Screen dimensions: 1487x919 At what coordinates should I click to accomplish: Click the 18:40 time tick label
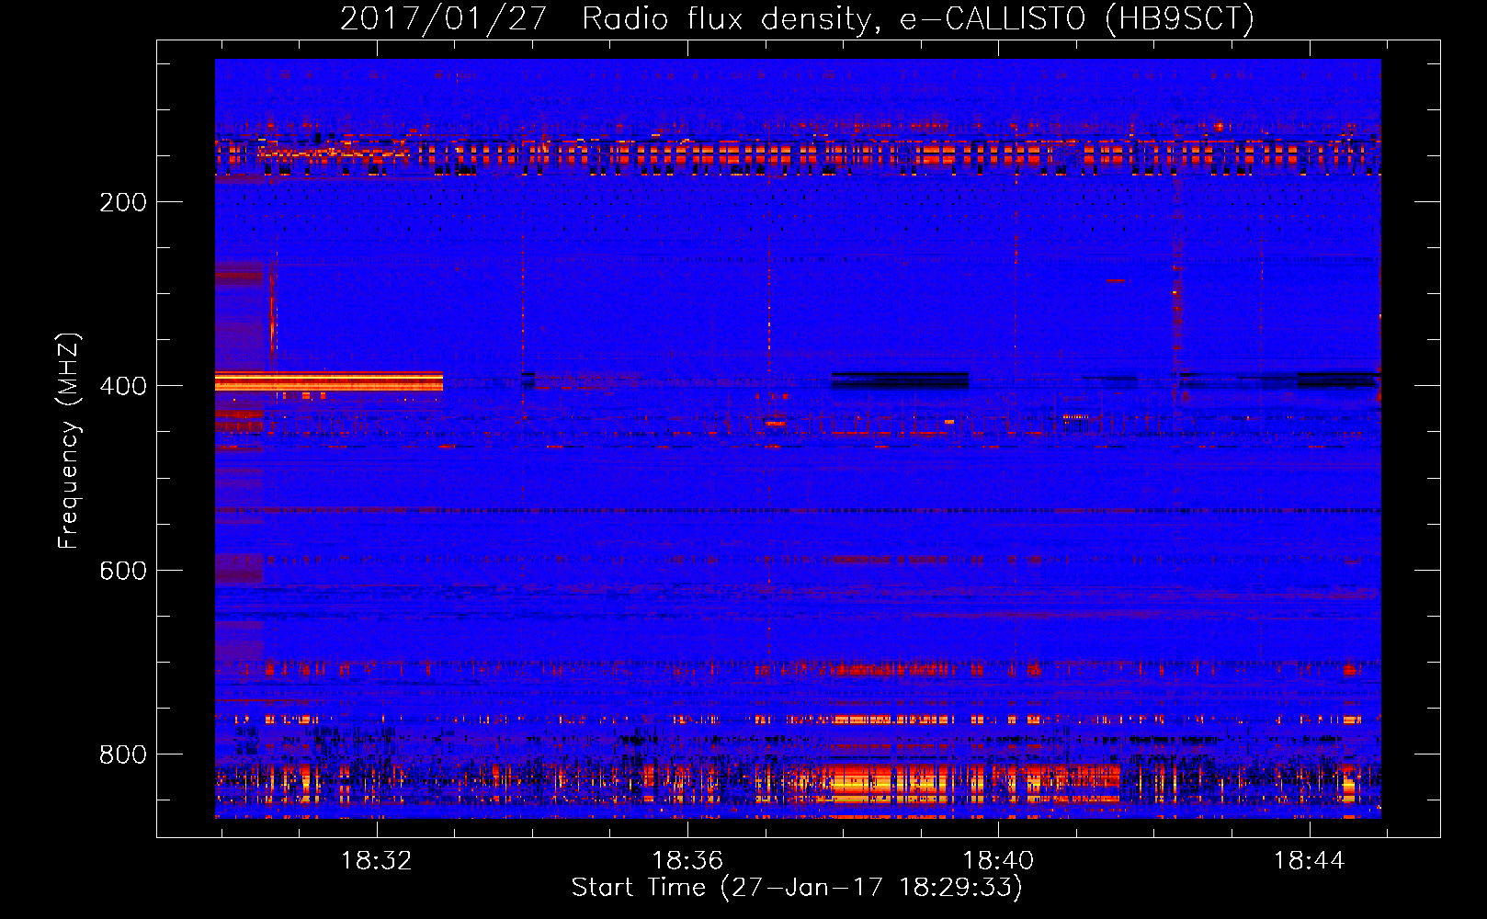point(998,861)
